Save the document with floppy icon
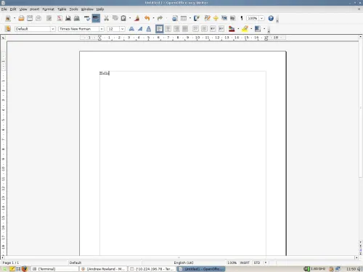The width and height of the screenshot is (363, 272). (x=30, y=18)
